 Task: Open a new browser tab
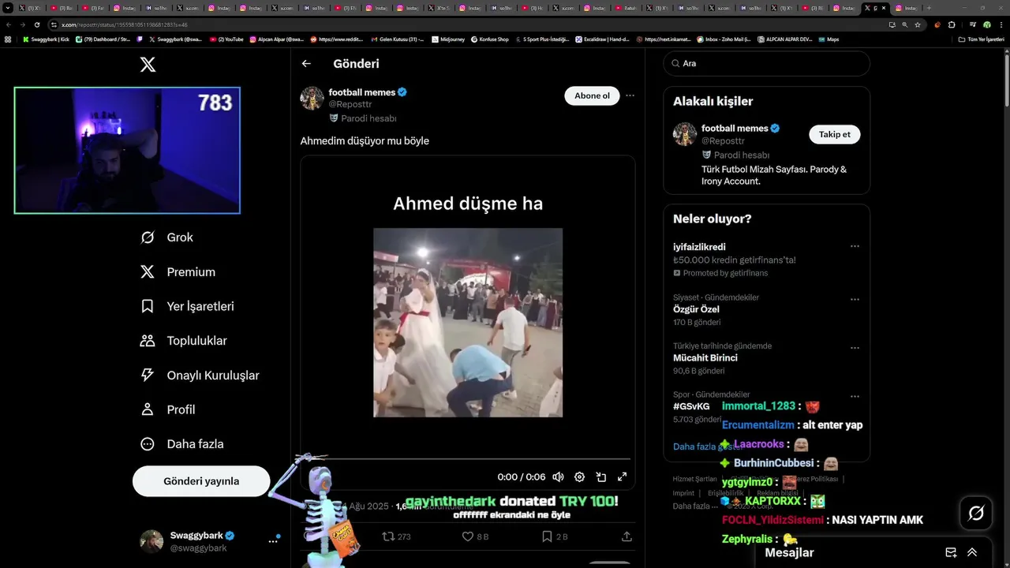click(928, 8)
